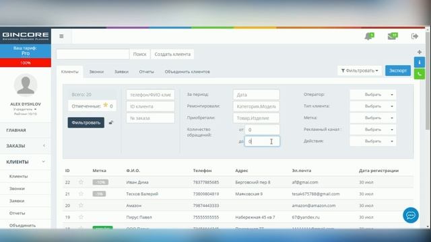
Task: Click phone 75555555555
Action: (x=206, y=217)
